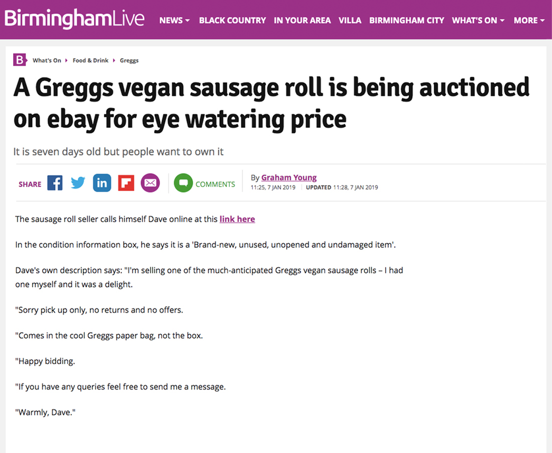Open author Graham Young's profile
This screenshot has width=552, height=453.
click(x=289, y=177)
